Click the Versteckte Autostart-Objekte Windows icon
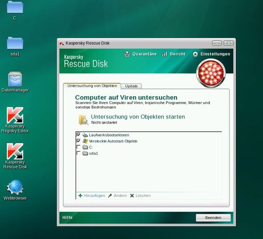This screenshot has width=263, height=239. pyautogui.click(x=85, y=141)
